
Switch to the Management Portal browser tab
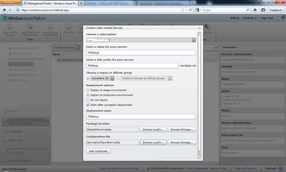[x=50, y=3]
